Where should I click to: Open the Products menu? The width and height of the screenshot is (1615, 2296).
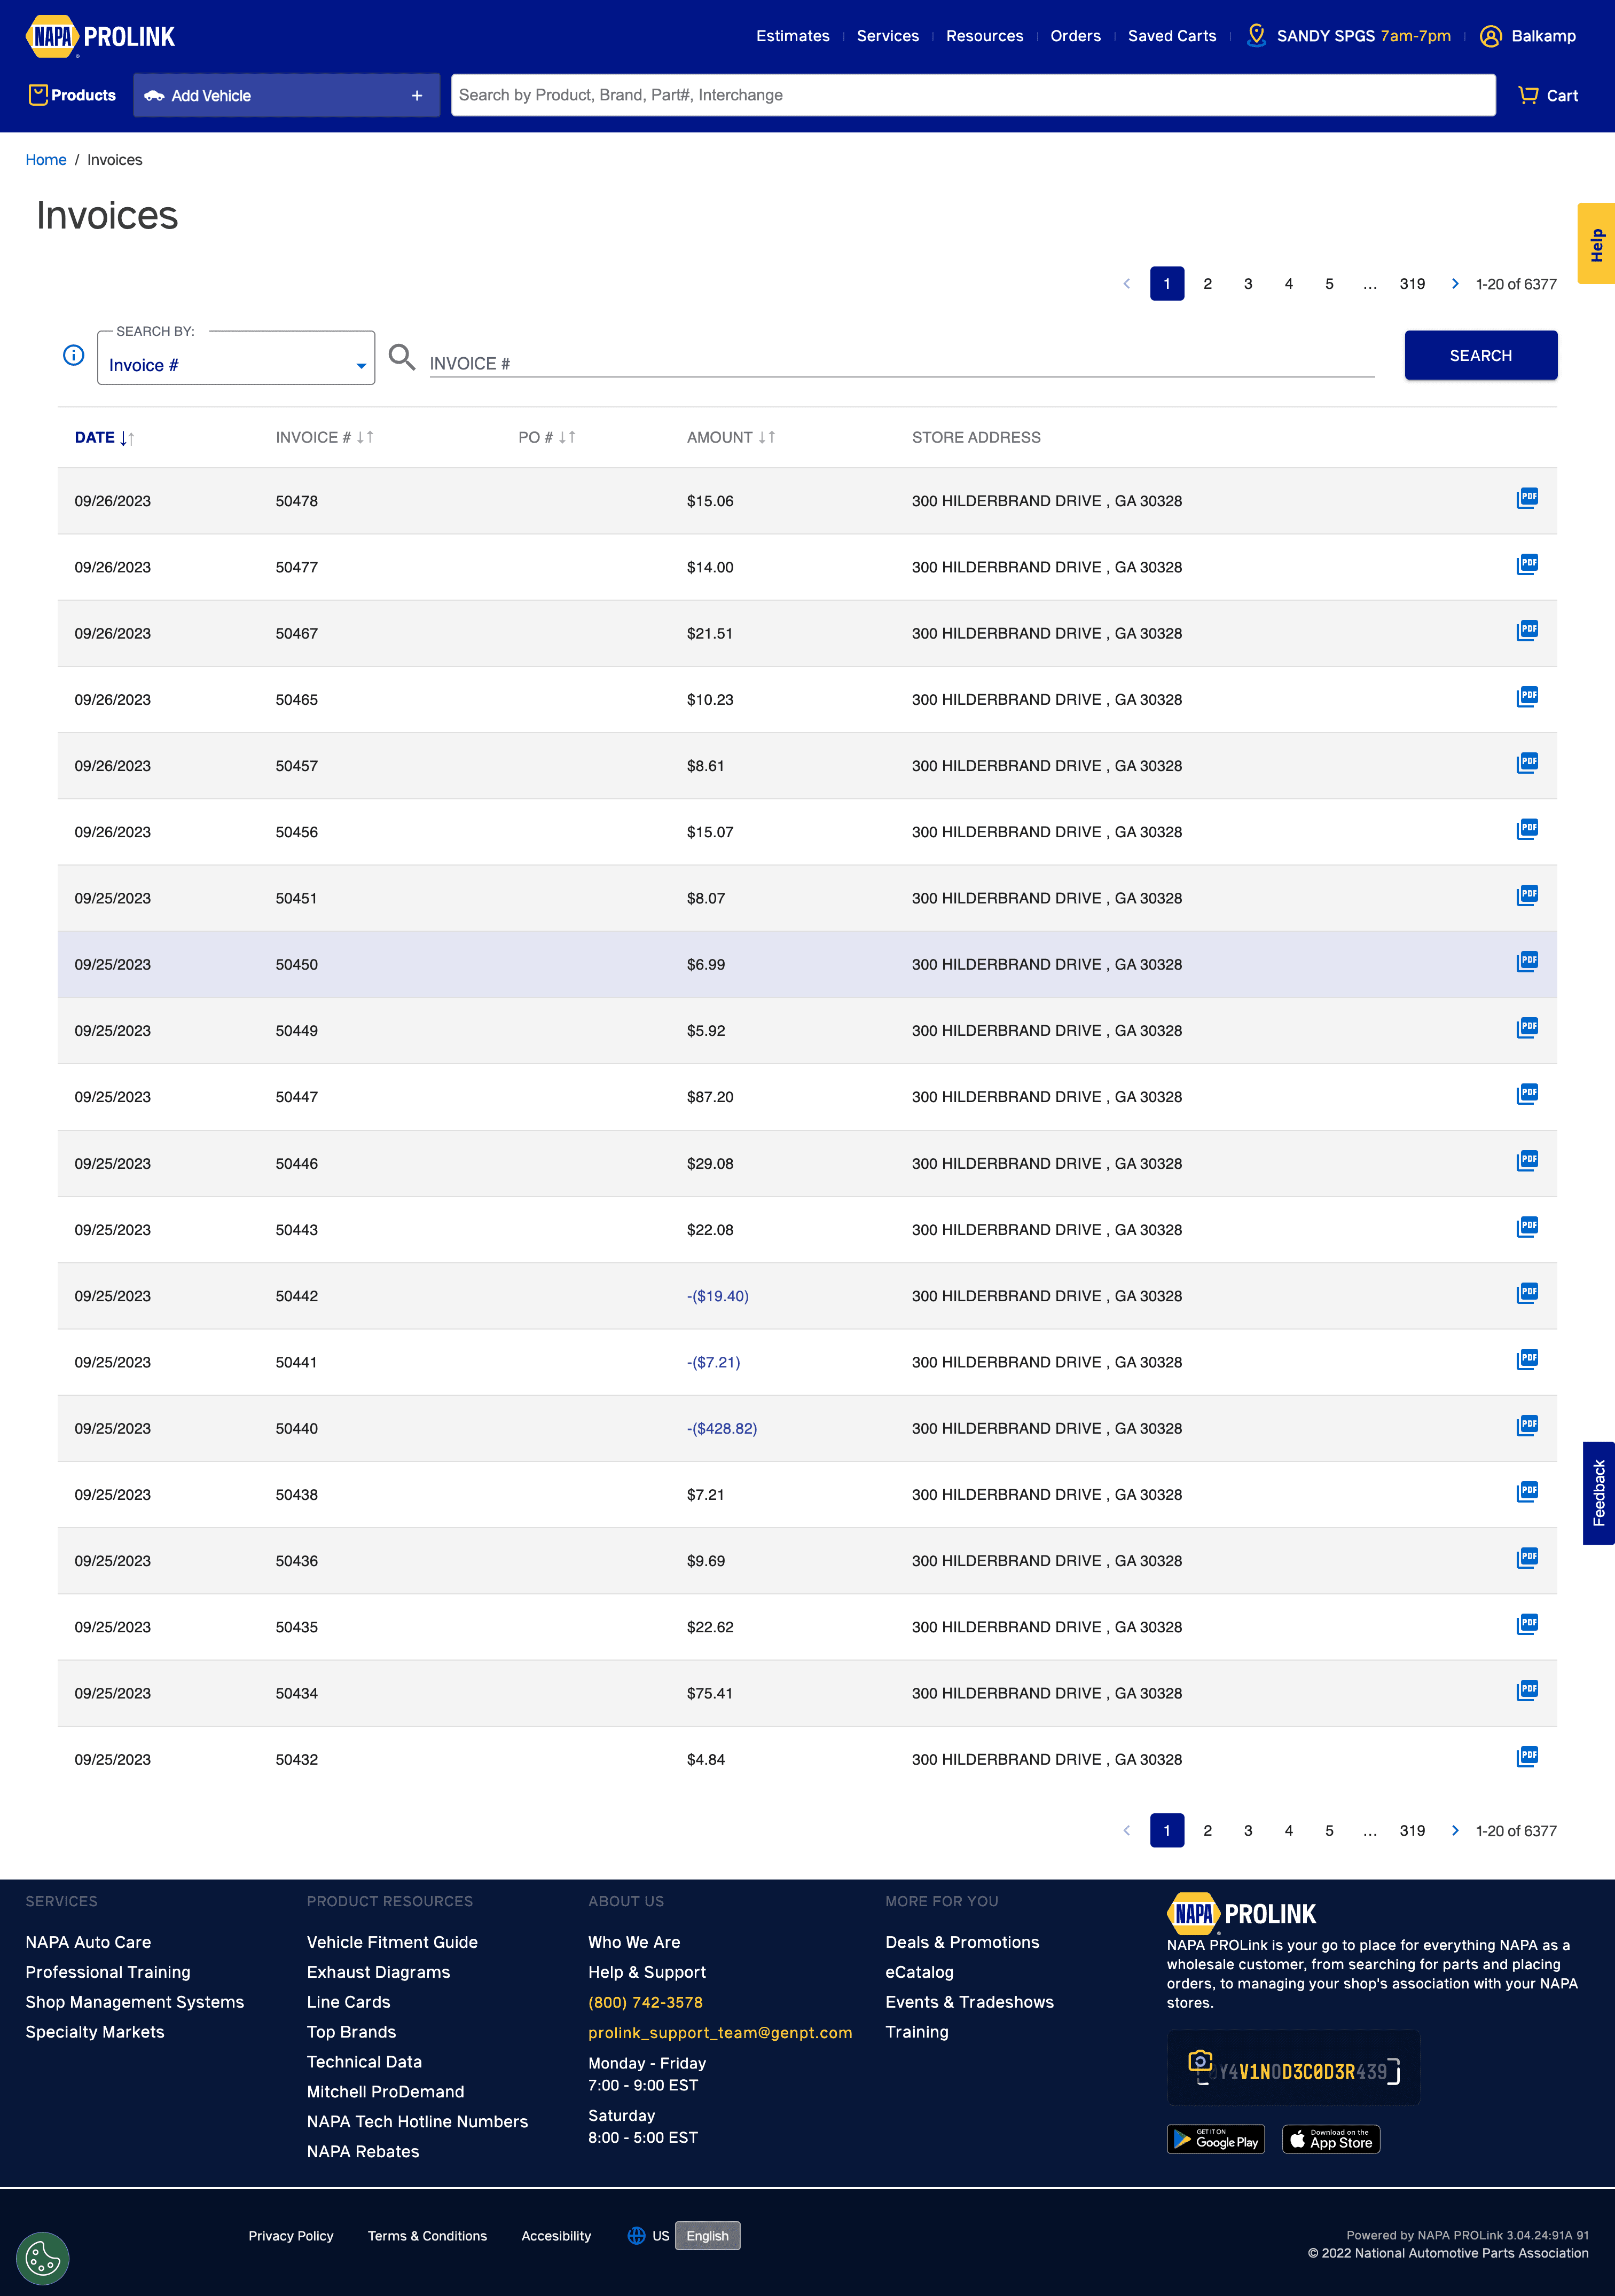72,95
